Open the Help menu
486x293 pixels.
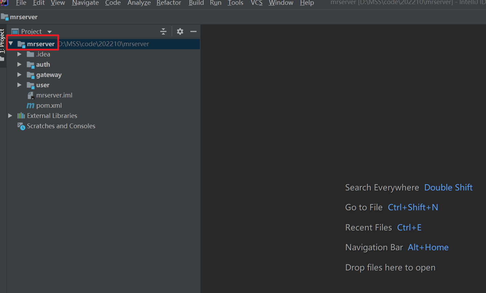[x=307, y=3]
